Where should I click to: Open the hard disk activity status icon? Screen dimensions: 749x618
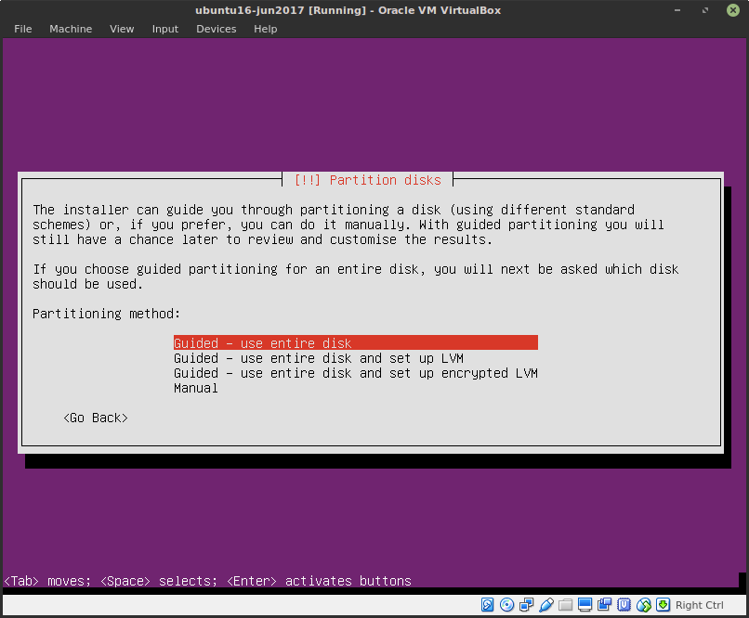487,604
